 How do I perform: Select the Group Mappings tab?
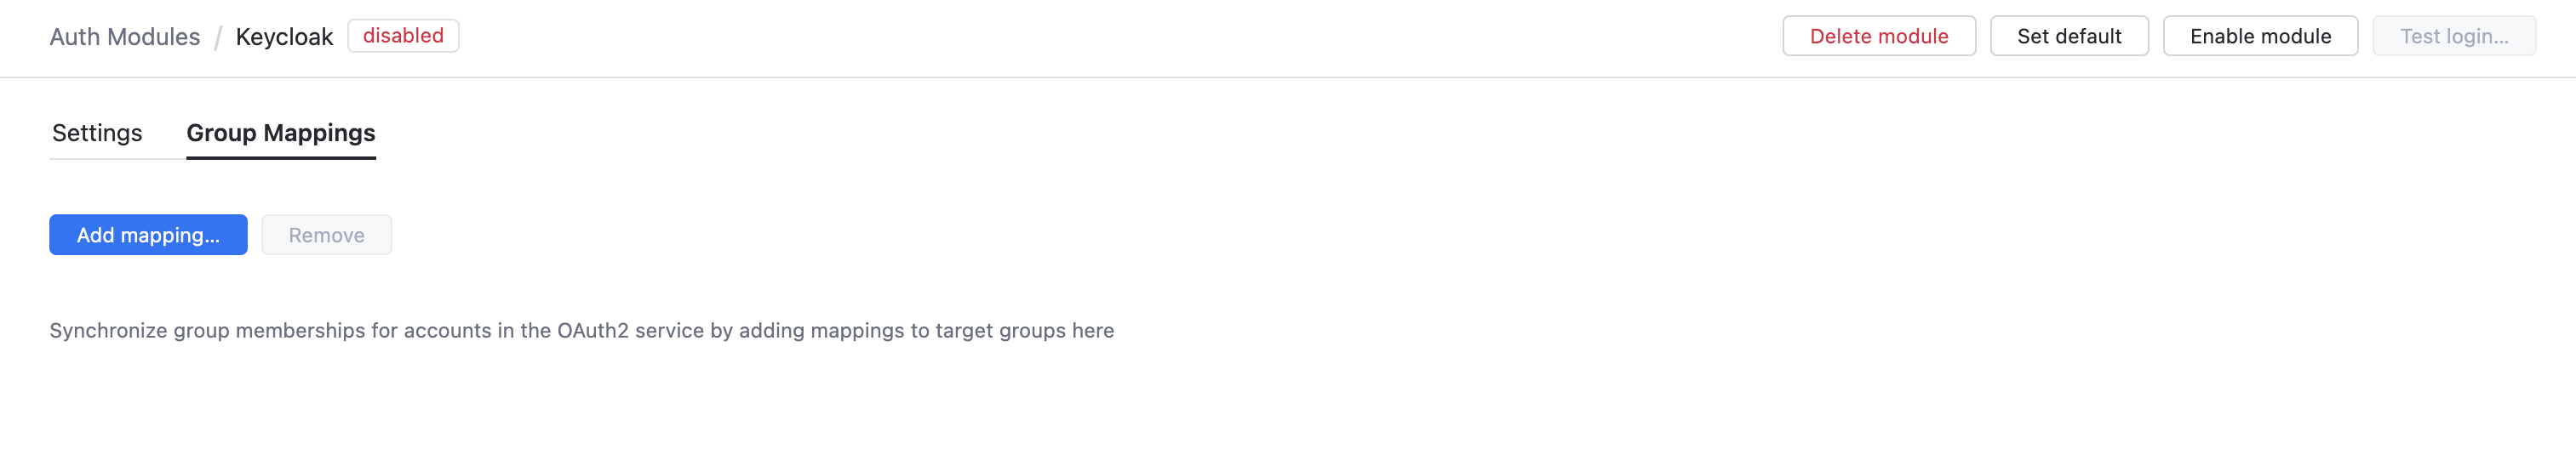[x=281, y=133]
